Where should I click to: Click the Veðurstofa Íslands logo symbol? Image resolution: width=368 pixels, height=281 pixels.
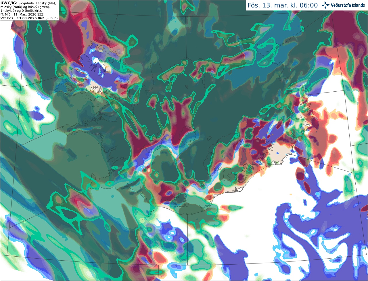pos(325,5)
